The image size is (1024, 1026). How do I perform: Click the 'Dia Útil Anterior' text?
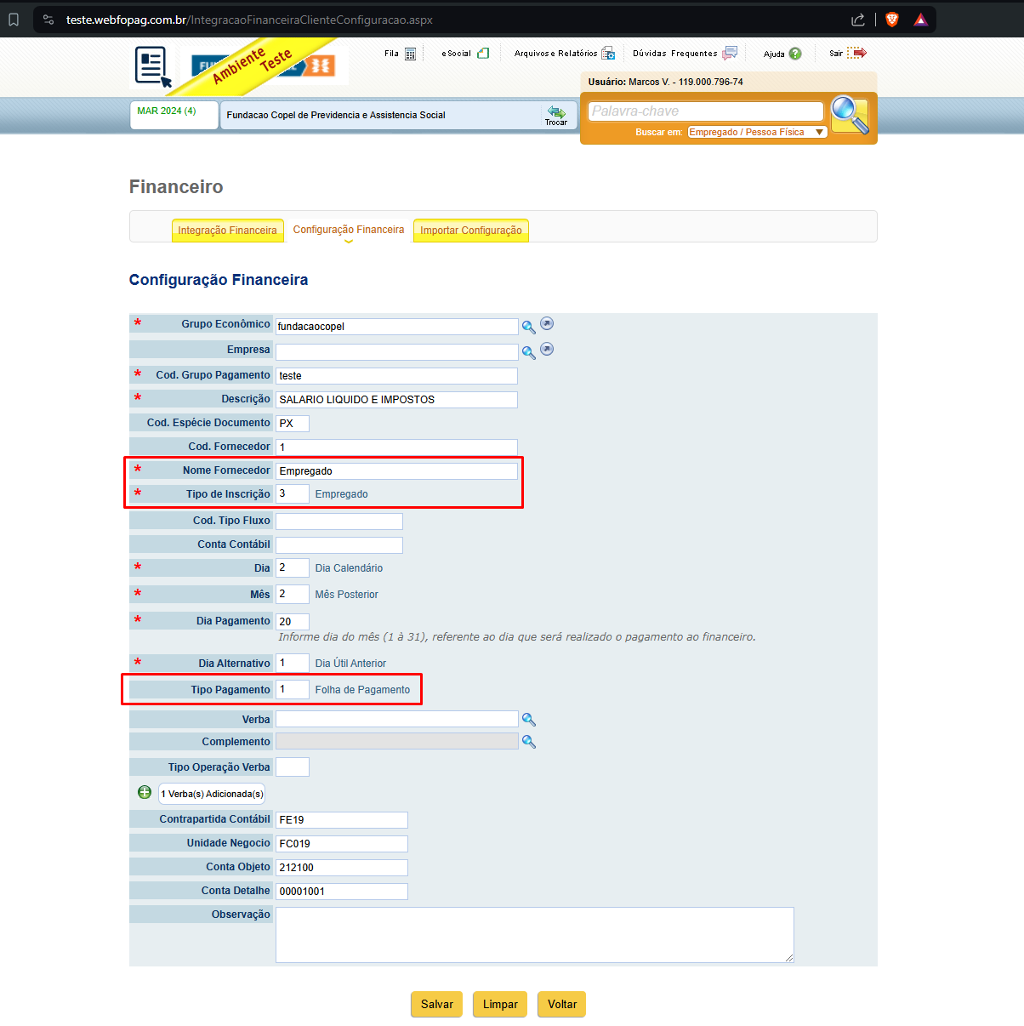point(350,664)
